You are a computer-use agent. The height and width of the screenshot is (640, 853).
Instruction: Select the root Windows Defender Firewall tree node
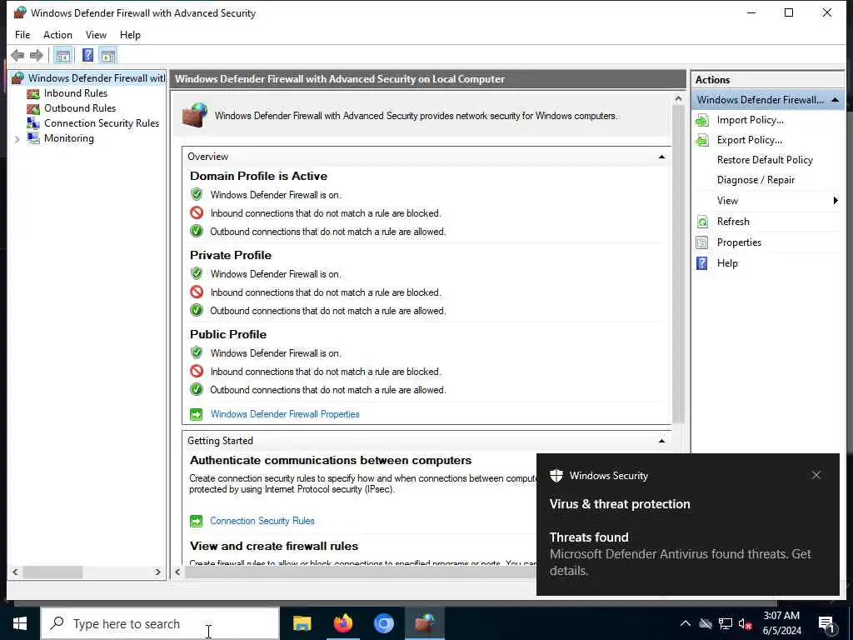(96, 78)
